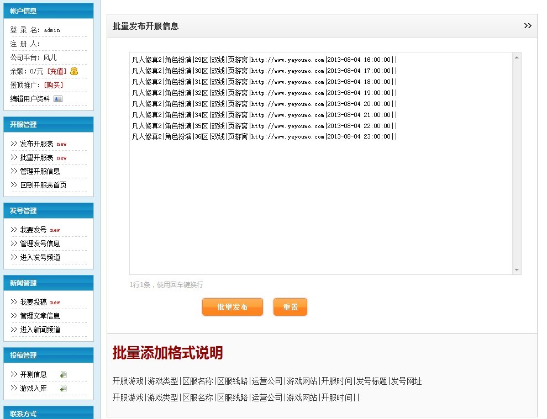The height and width of the screenshot is (419, 547).
Task: Click the 充值 recharge link
Action: coord(56,71)
